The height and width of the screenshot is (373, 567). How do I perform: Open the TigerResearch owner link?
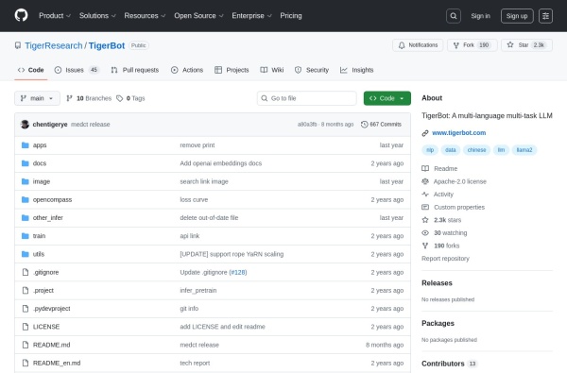(x=54, y=45)
